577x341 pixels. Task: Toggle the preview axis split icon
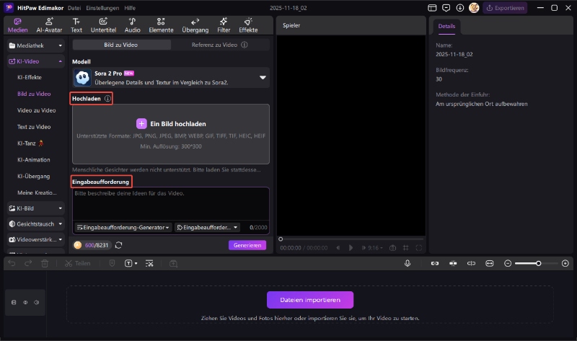[x=471, y=263]
